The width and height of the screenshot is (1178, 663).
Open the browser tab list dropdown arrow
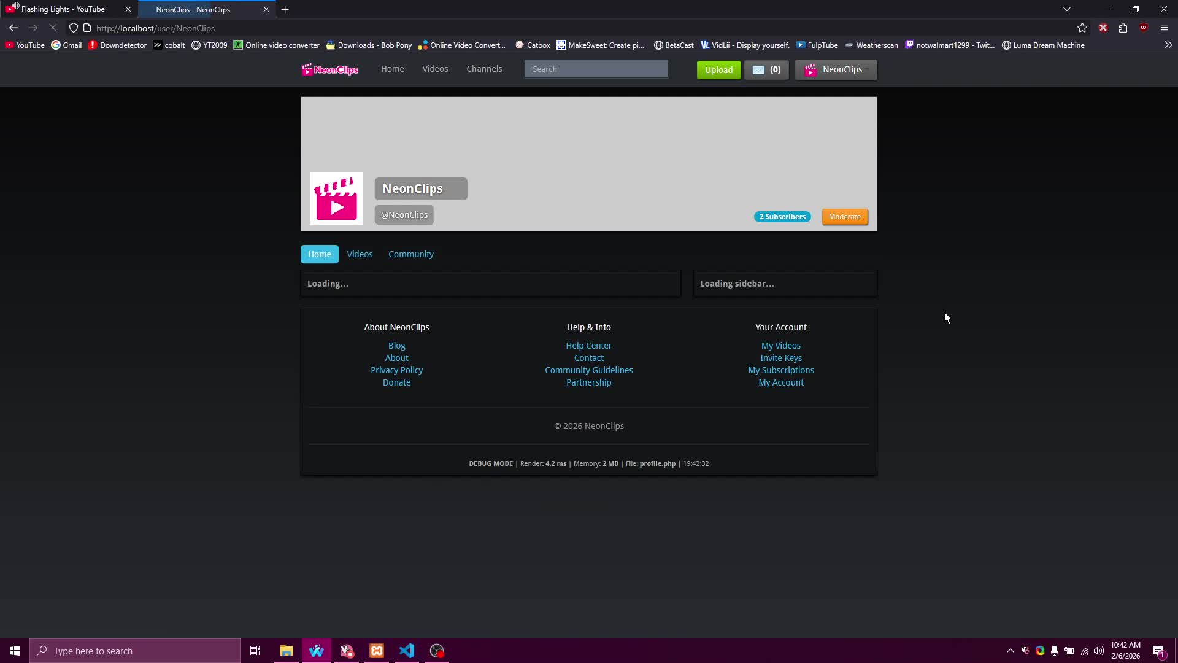[1067, 9]
